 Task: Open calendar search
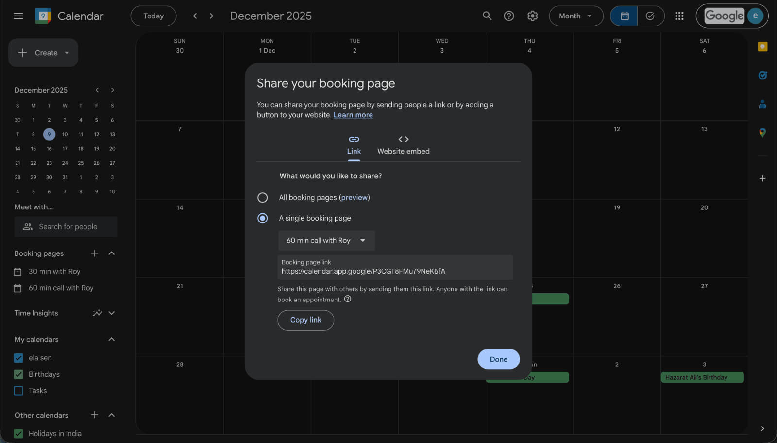(487, 16)
